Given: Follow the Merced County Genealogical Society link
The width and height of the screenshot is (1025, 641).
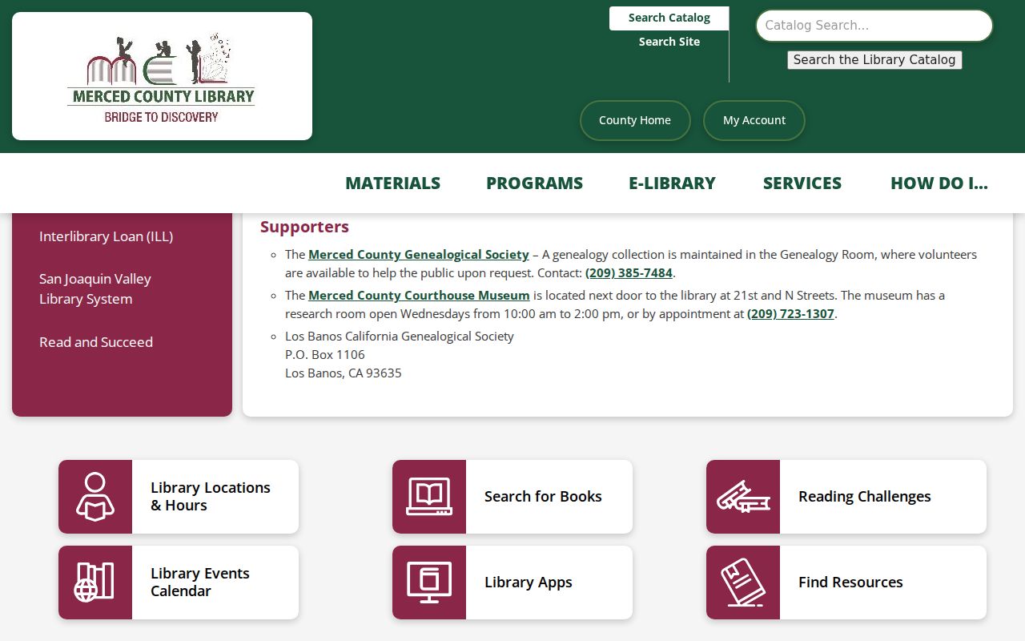Looking at the screenshot, I should click(x=419, y=255).
